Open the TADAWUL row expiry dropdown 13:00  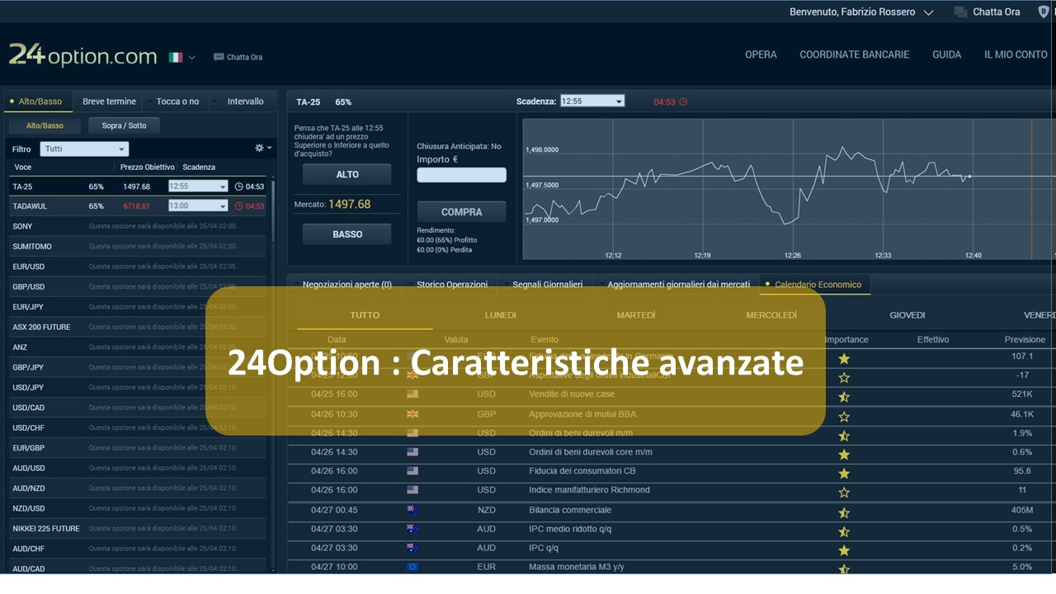(198, 206)
